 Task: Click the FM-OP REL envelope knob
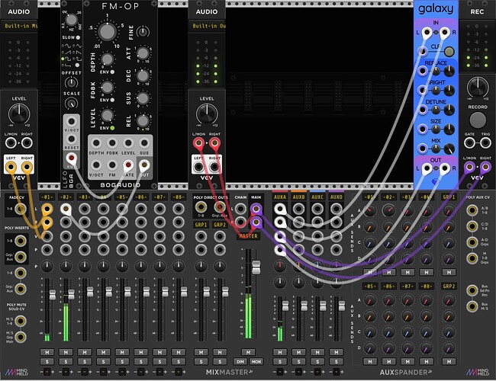pos(143,120)
